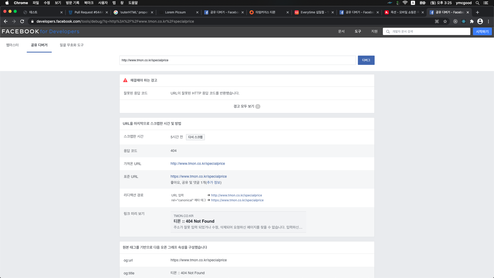Click the battery status icon

[x=423, y=3]
